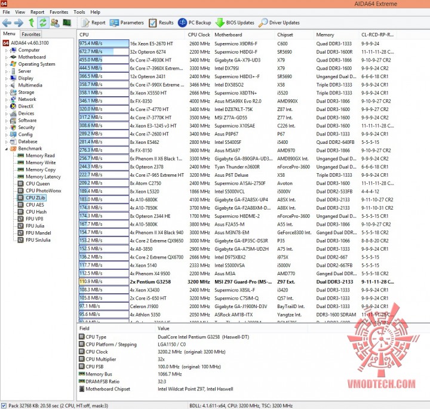The image size is (430, 409).
Task: Sort by the CPU Clock column
Action: click(x=198, y=35)
